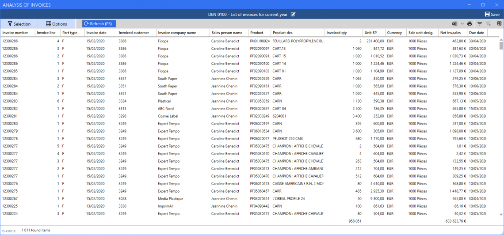Click the Due date column header
The width and height of the screenshot is (504, 235).
(x=477, y=33)
